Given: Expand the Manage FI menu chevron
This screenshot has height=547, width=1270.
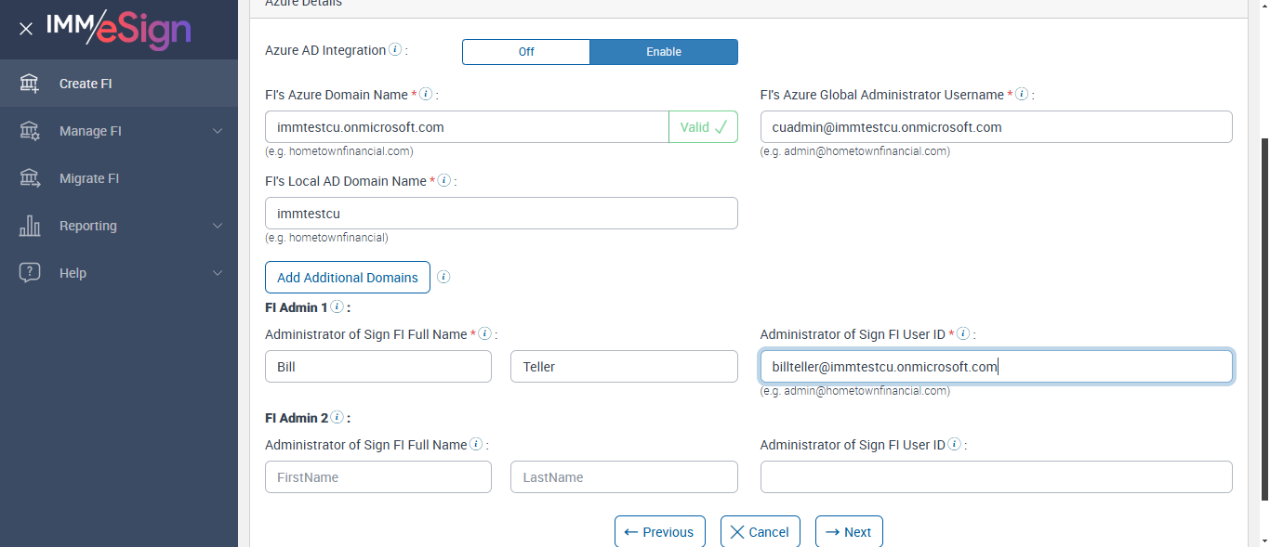Looking at the screenshot, I should 218,131.
